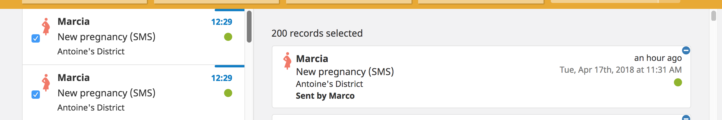
Task: Click pregnancy icon in selected record card
Action: point(287,61)
